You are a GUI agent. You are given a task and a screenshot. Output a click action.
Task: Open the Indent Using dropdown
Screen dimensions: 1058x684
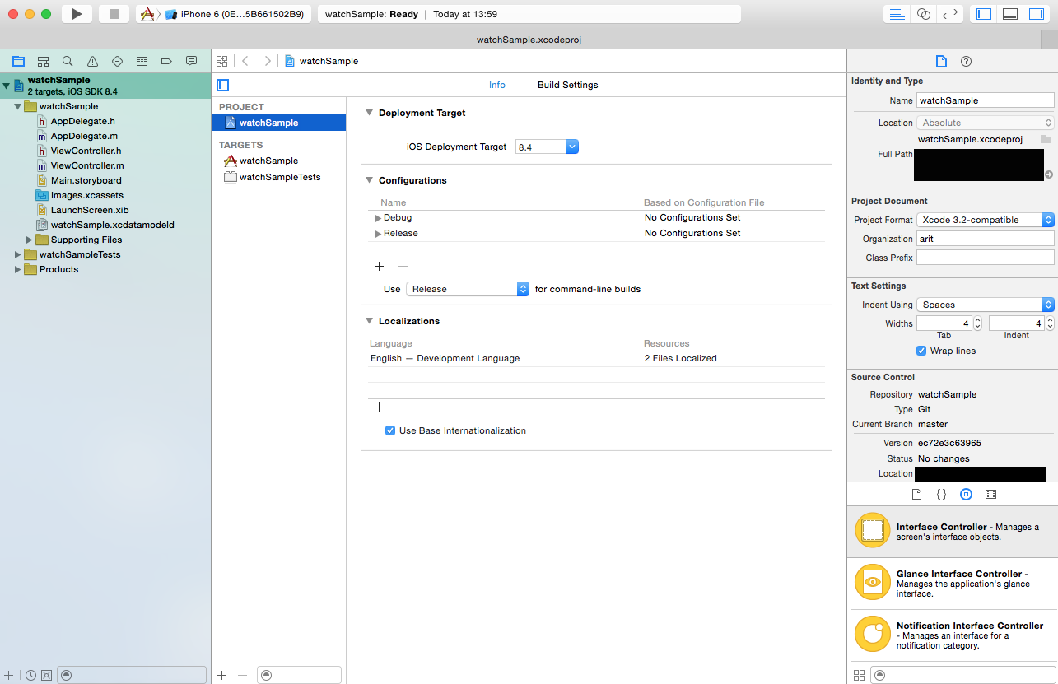[985, 305]
